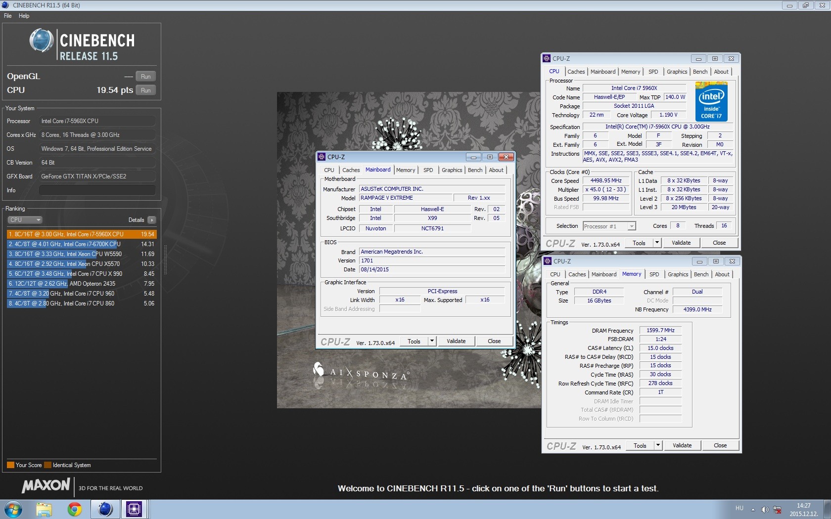Minimize the Mainboard CPU-Z window
Viewport: 831px width, 519px height.
(x=473, y=157)
